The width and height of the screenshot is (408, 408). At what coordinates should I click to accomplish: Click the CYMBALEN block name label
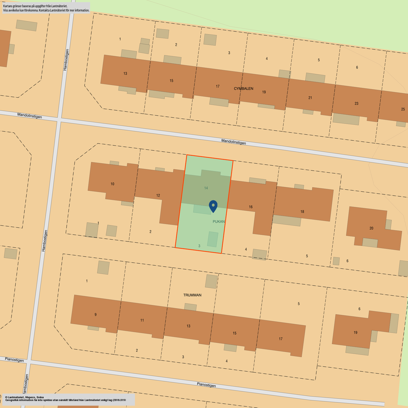pyautogui.click(x=243, y=89)
